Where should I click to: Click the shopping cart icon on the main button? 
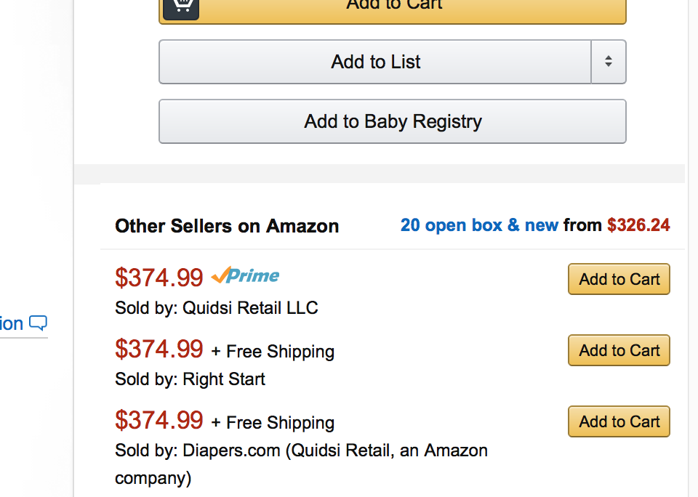(x=181, y=7)
